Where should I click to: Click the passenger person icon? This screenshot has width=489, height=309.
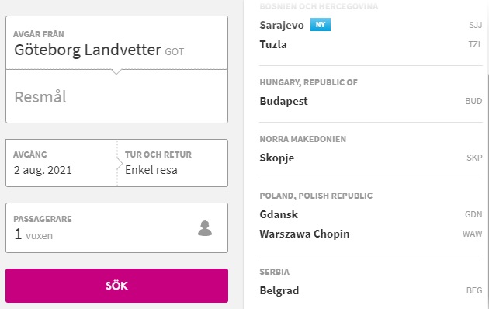point(205,228)
